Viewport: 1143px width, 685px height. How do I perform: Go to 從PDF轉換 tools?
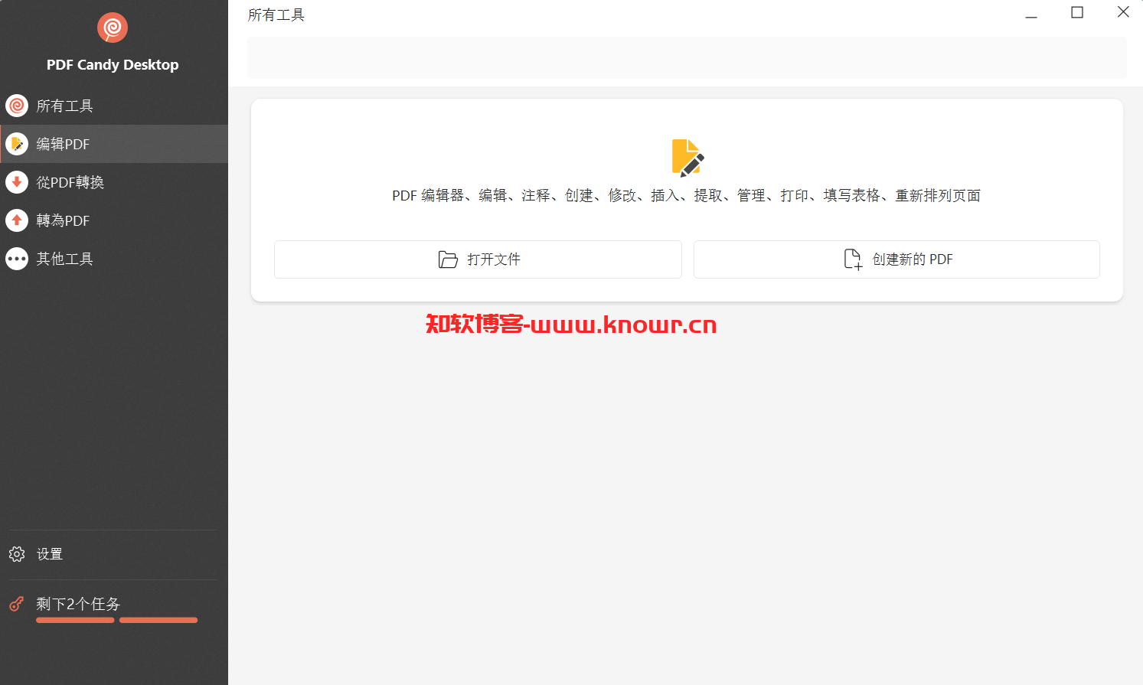[x=114, y=182]
